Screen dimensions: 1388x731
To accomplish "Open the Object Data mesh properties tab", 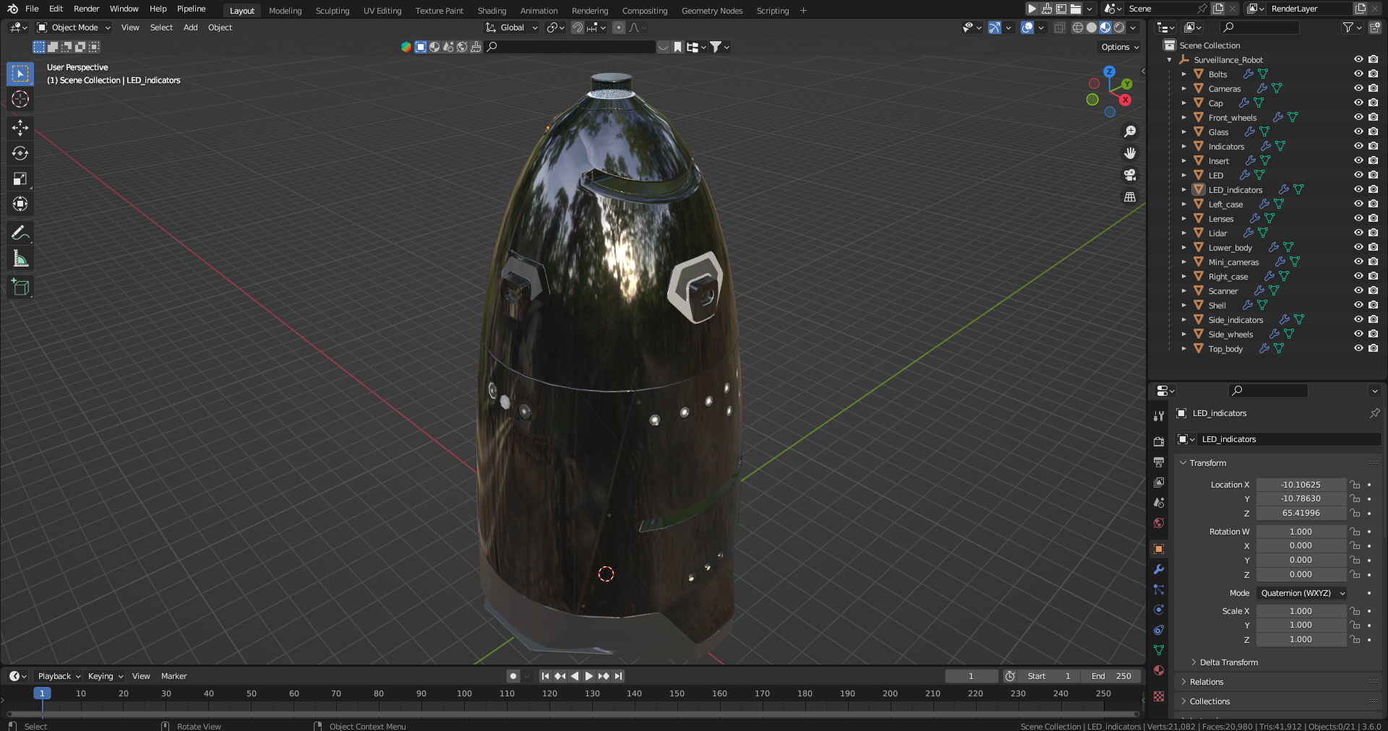I will click(1159, 650).
